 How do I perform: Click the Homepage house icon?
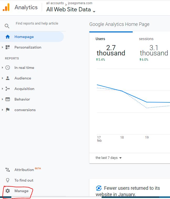click(x=8, y=37)
